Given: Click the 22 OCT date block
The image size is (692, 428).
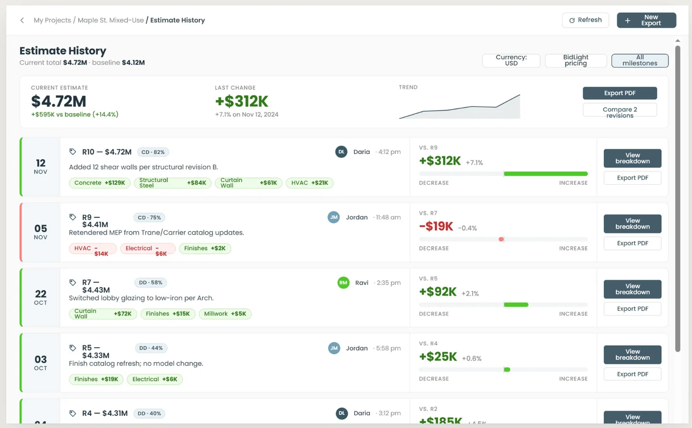Looking at the screenshot, I should tap(41, 298).
